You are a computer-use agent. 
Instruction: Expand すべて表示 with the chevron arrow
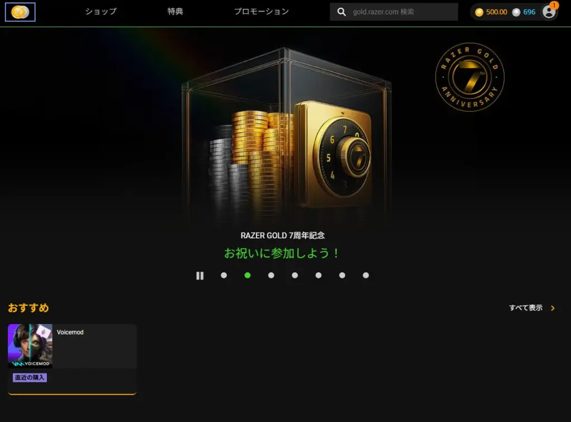click(553, 308)
